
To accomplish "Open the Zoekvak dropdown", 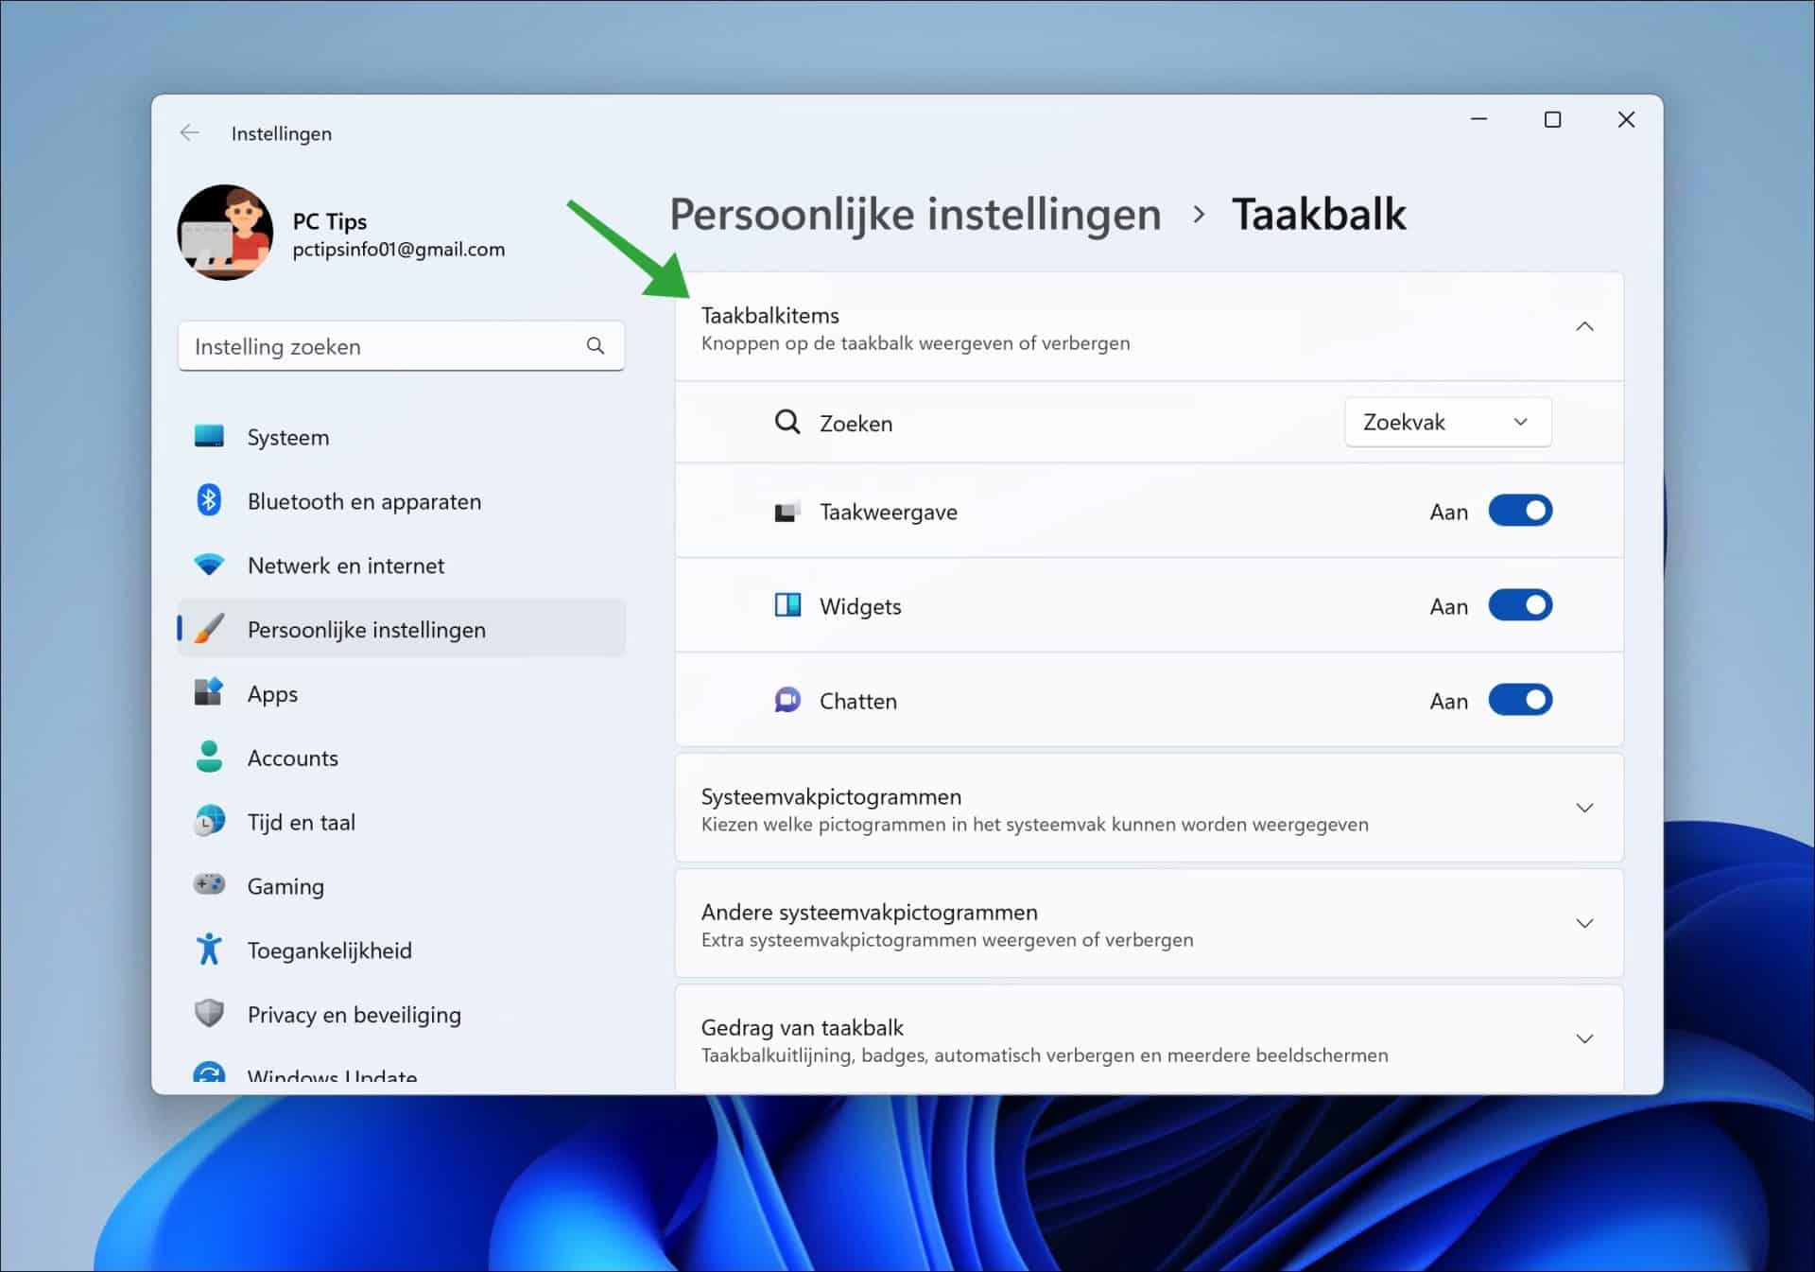I will coord(1446,422).
